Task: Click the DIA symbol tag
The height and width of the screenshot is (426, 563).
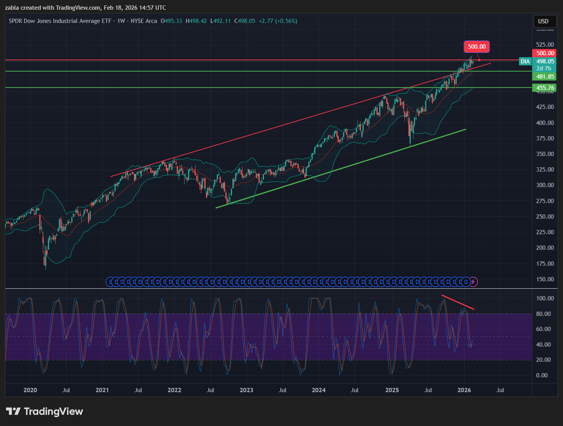Action: point(525,61)
